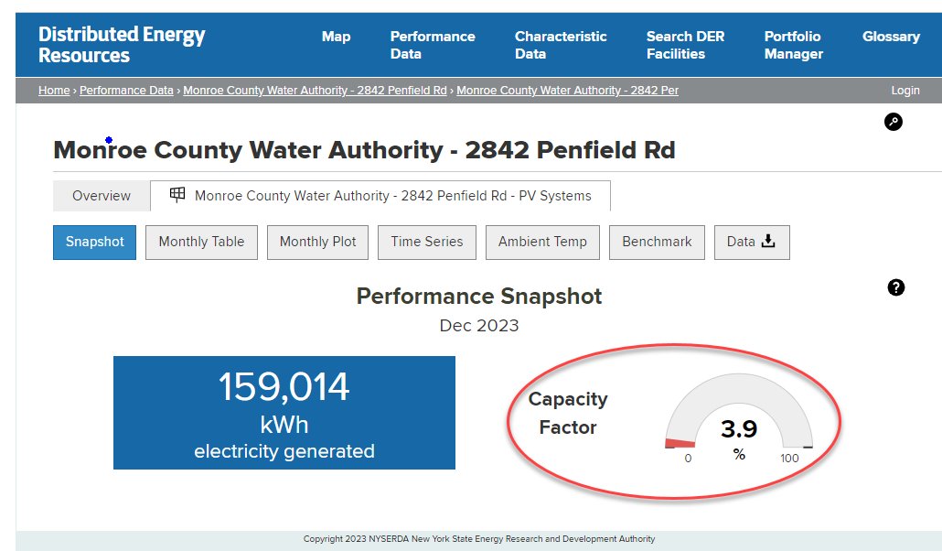This screenshot has width=942, height=551.
Task: Click the Distributed Energy Resources site title
Action: tap(122, 45)
